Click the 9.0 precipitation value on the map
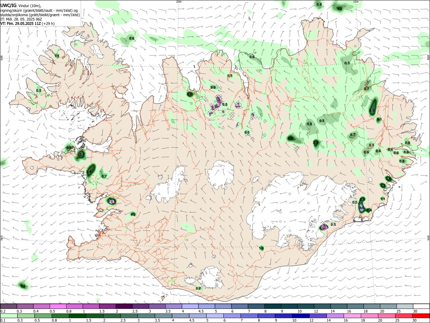 361,208
